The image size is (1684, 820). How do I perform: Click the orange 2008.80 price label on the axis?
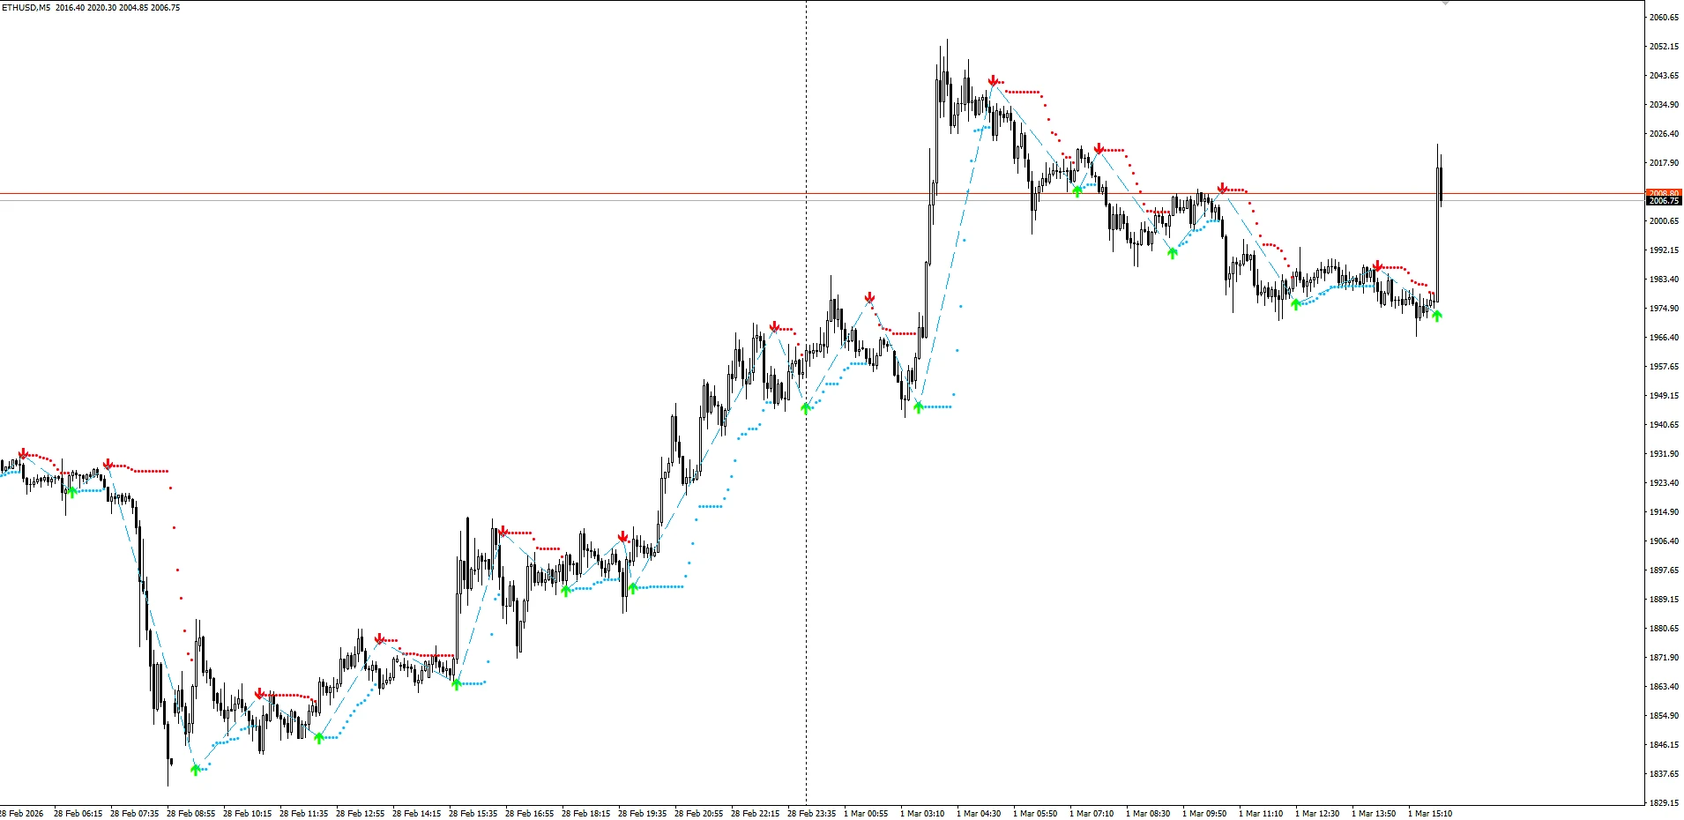coord(1664,193)
